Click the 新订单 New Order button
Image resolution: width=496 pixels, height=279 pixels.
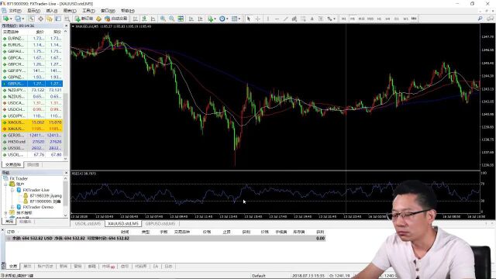(84, 19)
